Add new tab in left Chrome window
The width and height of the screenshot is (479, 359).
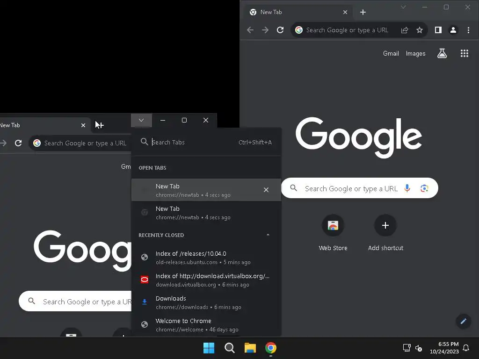(x=101, y=125)
